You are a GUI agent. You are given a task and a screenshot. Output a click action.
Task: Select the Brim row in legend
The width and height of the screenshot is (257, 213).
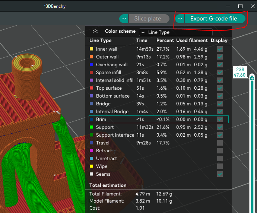pyautogui.click(x=159, y=119)
